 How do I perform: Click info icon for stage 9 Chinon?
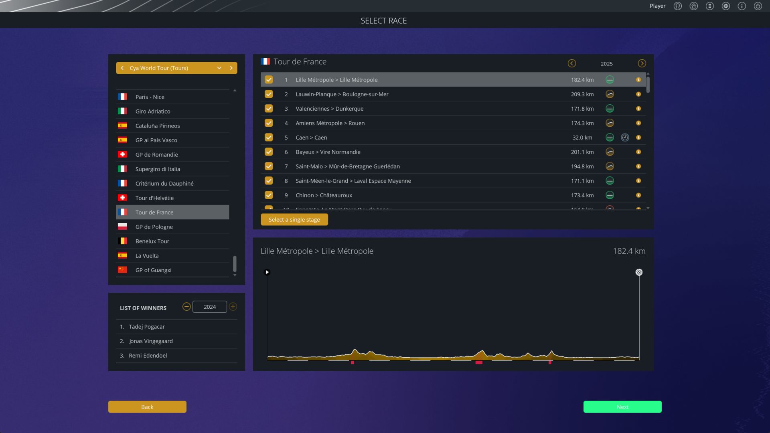tap(638, 195)
